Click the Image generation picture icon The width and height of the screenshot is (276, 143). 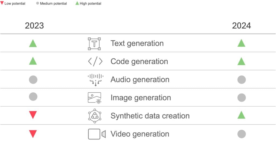pyautogui.click(x=95, y=98)
